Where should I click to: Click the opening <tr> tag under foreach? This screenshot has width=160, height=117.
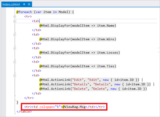[x=28, y=16]
